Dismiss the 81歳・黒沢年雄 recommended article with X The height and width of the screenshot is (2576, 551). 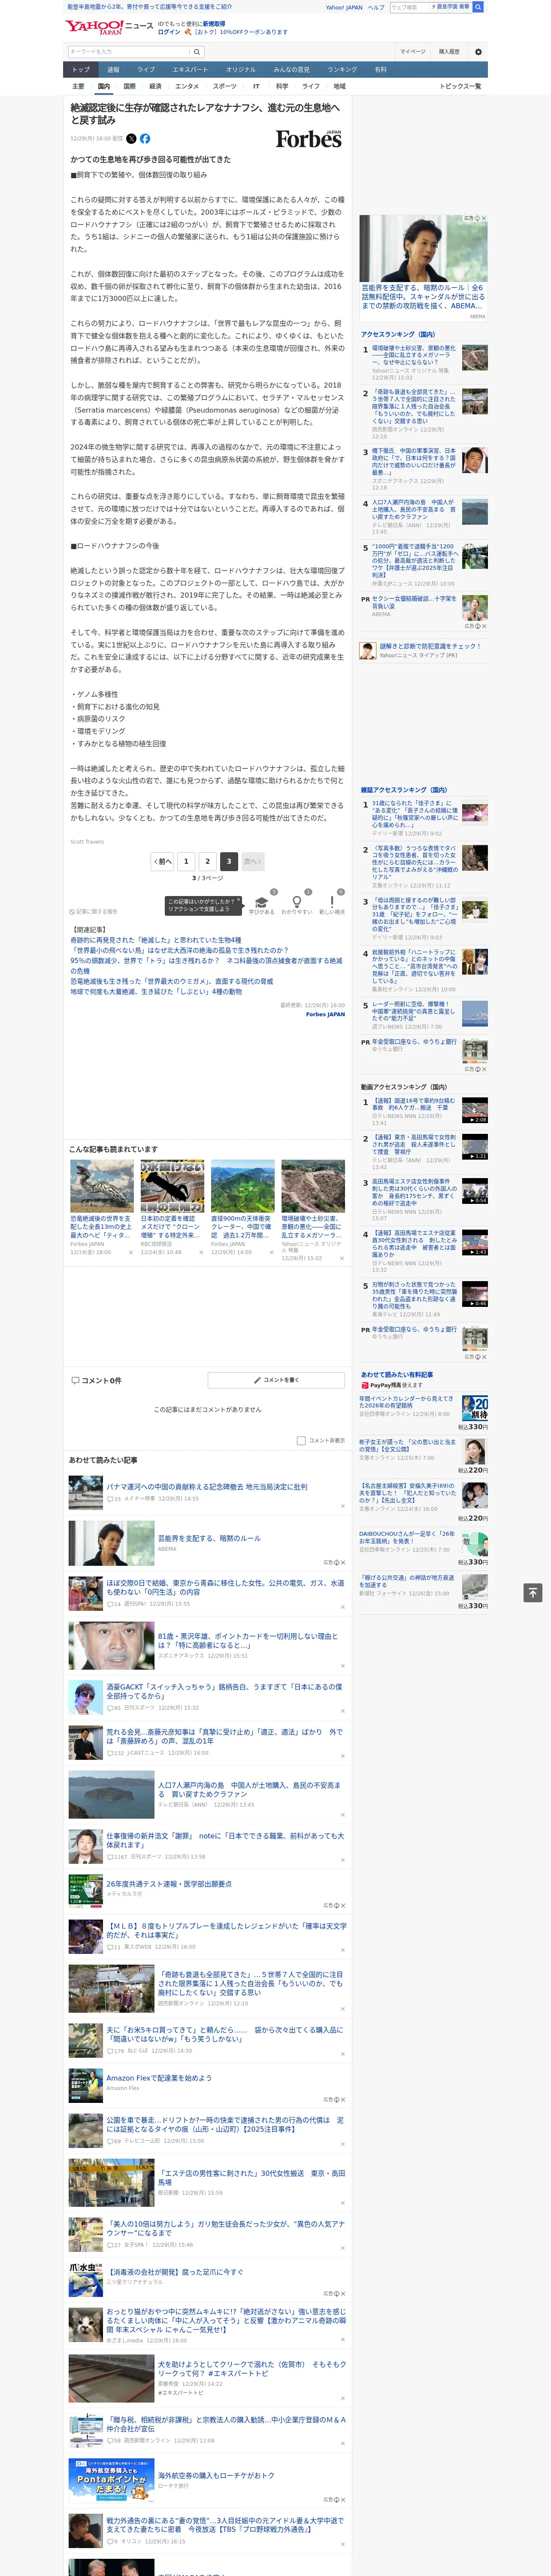pos(342,1666)
